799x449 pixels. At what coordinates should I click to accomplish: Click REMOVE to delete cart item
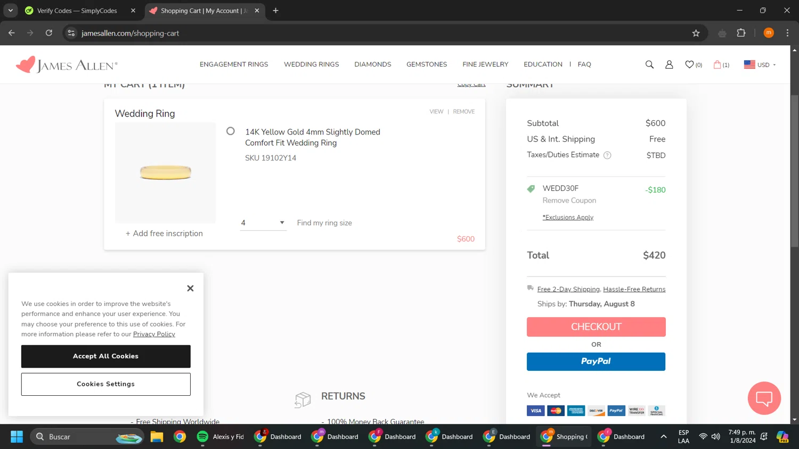click(x=463, y=112)
